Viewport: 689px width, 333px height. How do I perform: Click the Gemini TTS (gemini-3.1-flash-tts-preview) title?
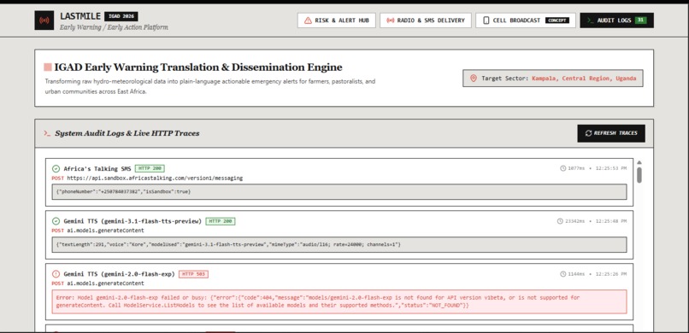click(x=132, y=221)
